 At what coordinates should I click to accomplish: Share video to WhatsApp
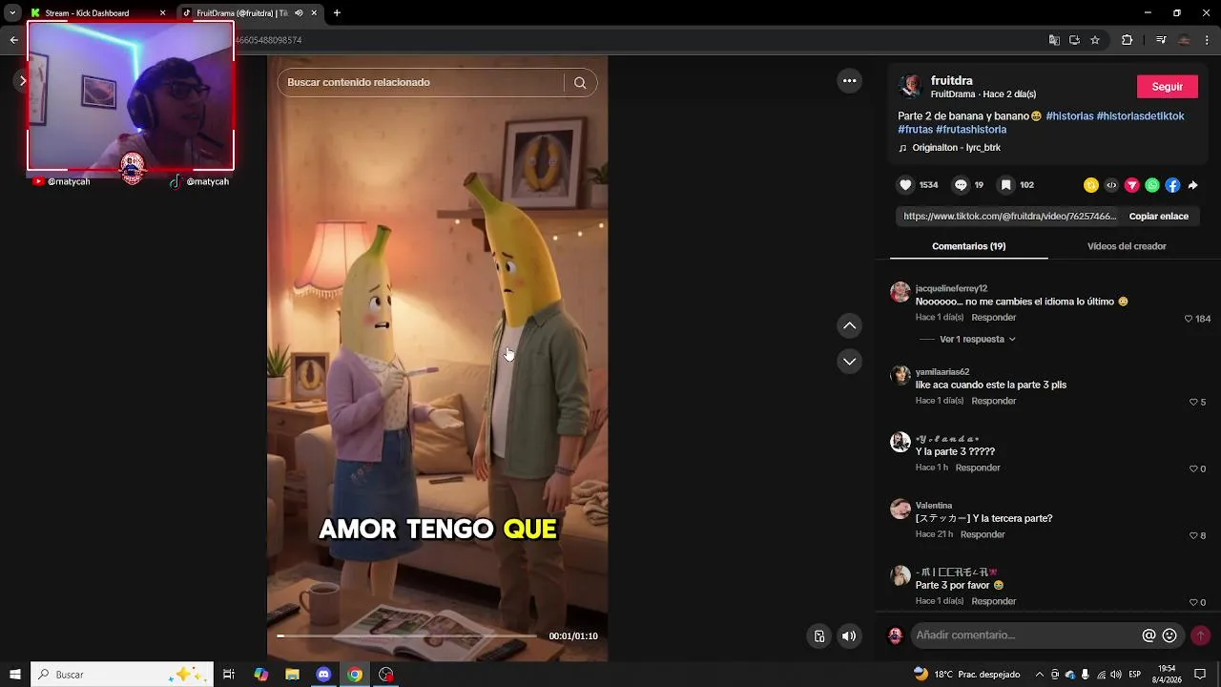[1152, 185]
